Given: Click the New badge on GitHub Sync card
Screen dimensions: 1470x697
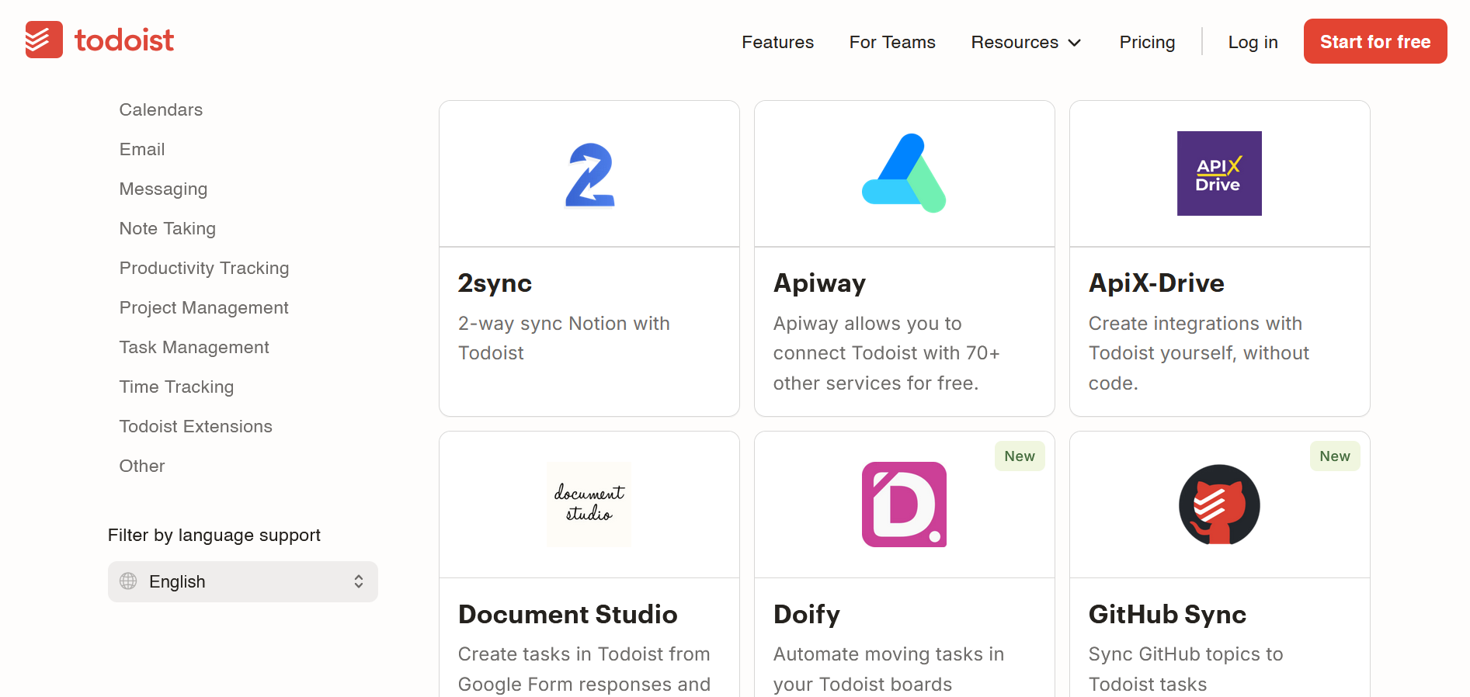Looking at the screenshot, I should tap(1335, 456).
